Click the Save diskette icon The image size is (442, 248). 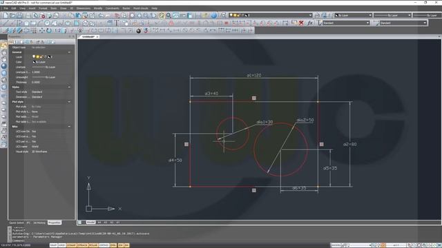point(20,15)
